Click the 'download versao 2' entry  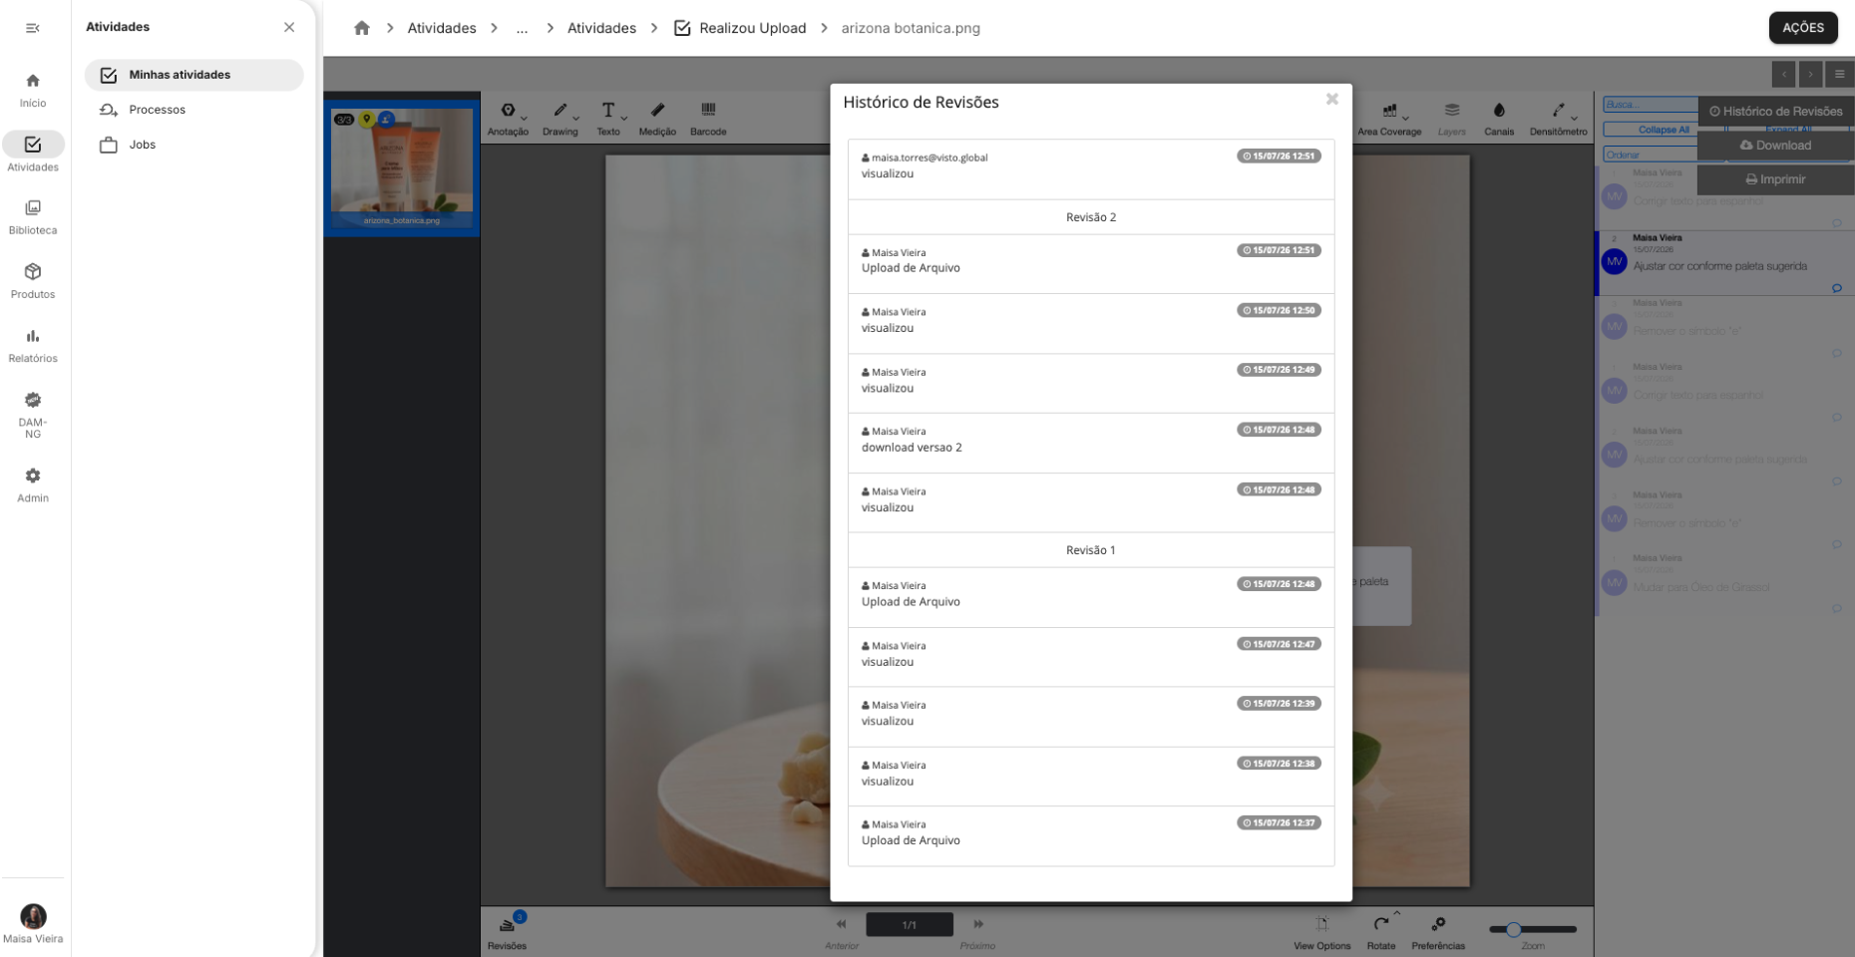[1091, 444]
